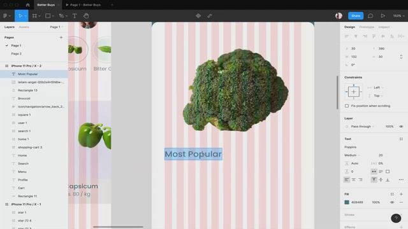The image size is (408, 229).
Task: Switch to the Prototype tab
Action: click(x=367, y=27)
